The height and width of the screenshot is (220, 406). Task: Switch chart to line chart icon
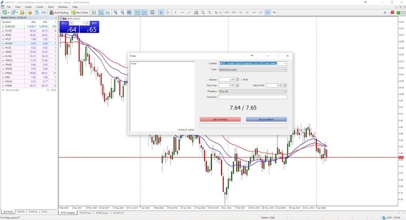[108, 12]
